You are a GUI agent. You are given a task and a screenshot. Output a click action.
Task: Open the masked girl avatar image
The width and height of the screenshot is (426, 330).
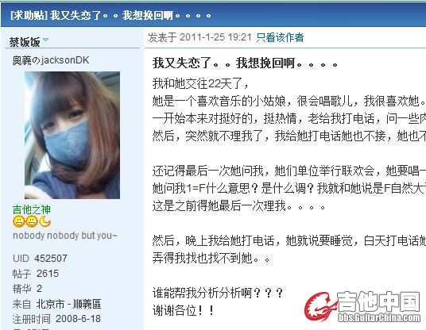pyautogui.click(x=72, y=135)
